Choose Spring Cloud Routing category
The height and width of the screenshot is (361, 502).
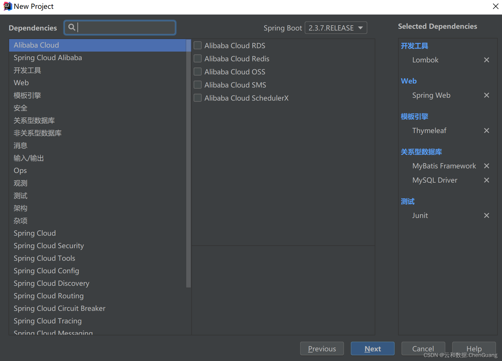pos(98,296)
